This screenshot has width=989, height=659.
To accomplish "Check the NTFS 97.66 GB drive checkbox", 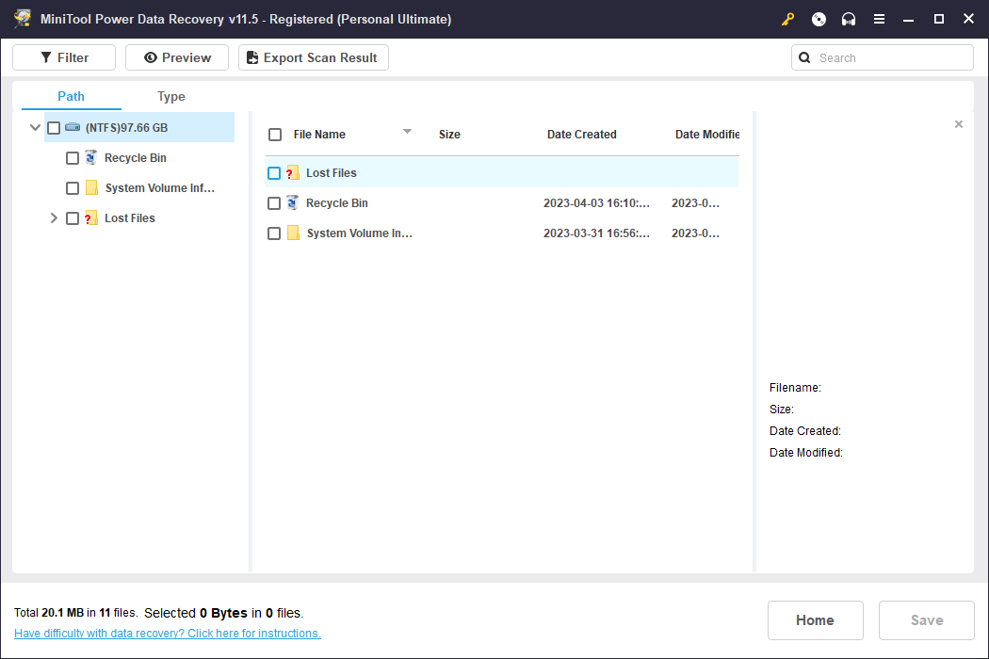I will point(54,128).
